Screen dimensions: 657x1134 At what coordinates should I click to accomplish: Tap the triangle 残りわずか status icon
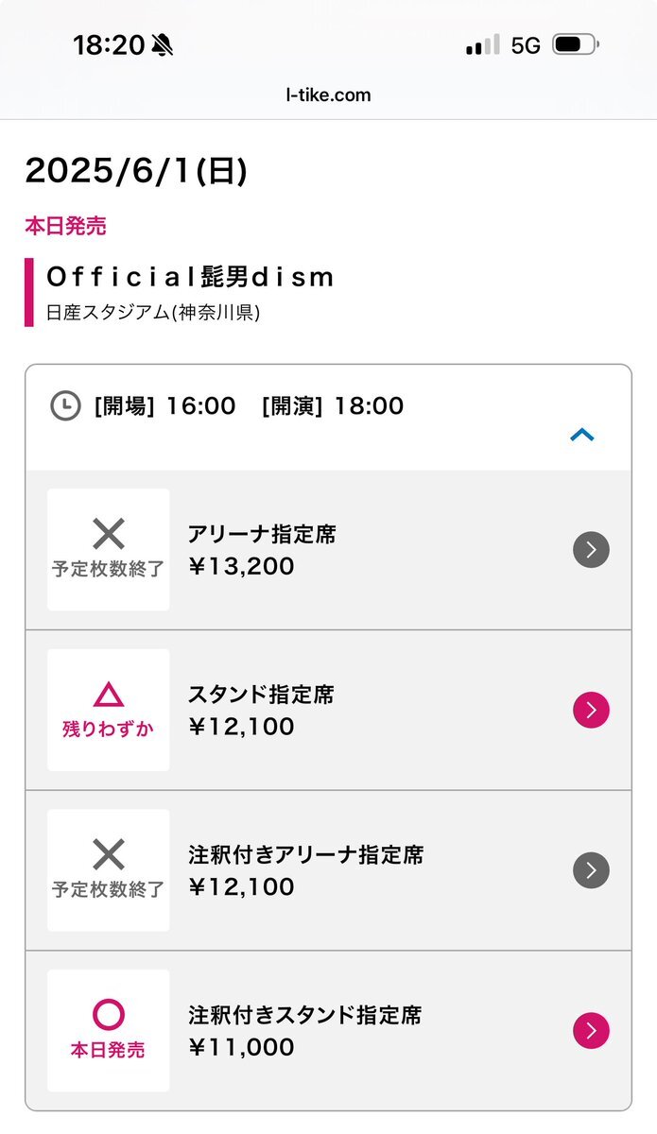tap(109, 696)
